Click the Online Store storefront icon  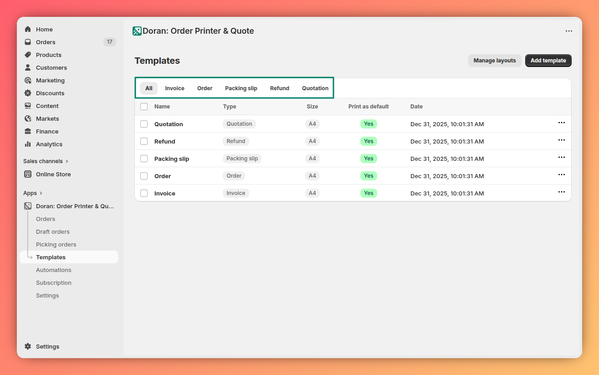28,174
